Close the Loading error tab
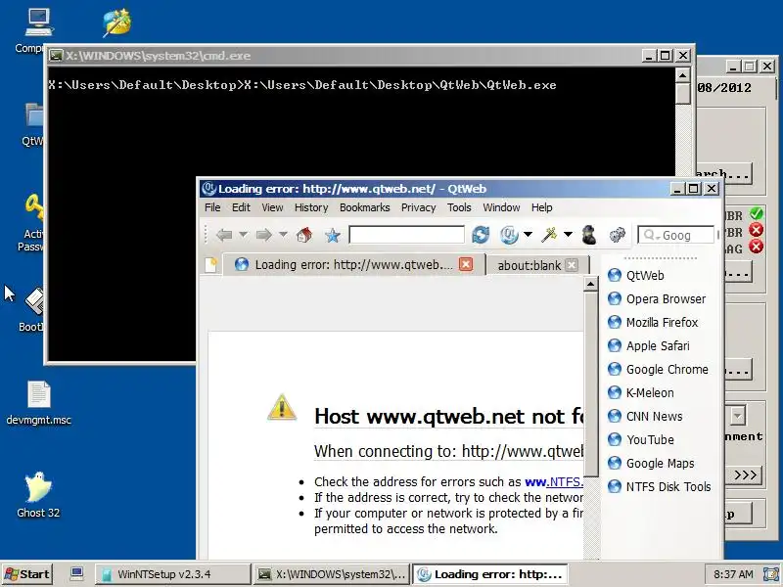 click(466, 264)
